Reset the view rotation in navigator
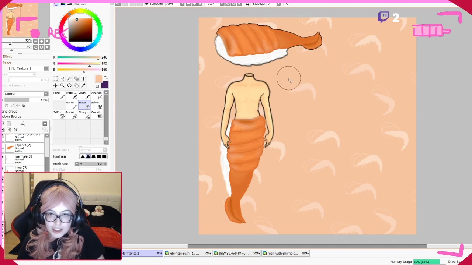 point(47,47)
